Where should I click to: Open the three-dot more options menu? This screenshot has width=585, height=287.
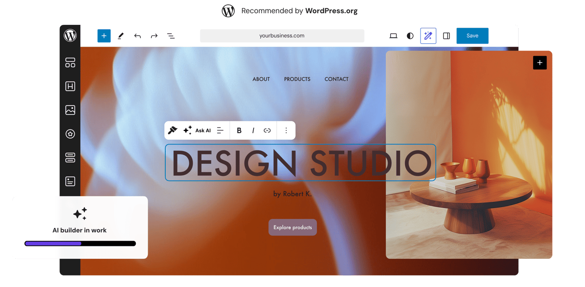[x=286, y=130]
